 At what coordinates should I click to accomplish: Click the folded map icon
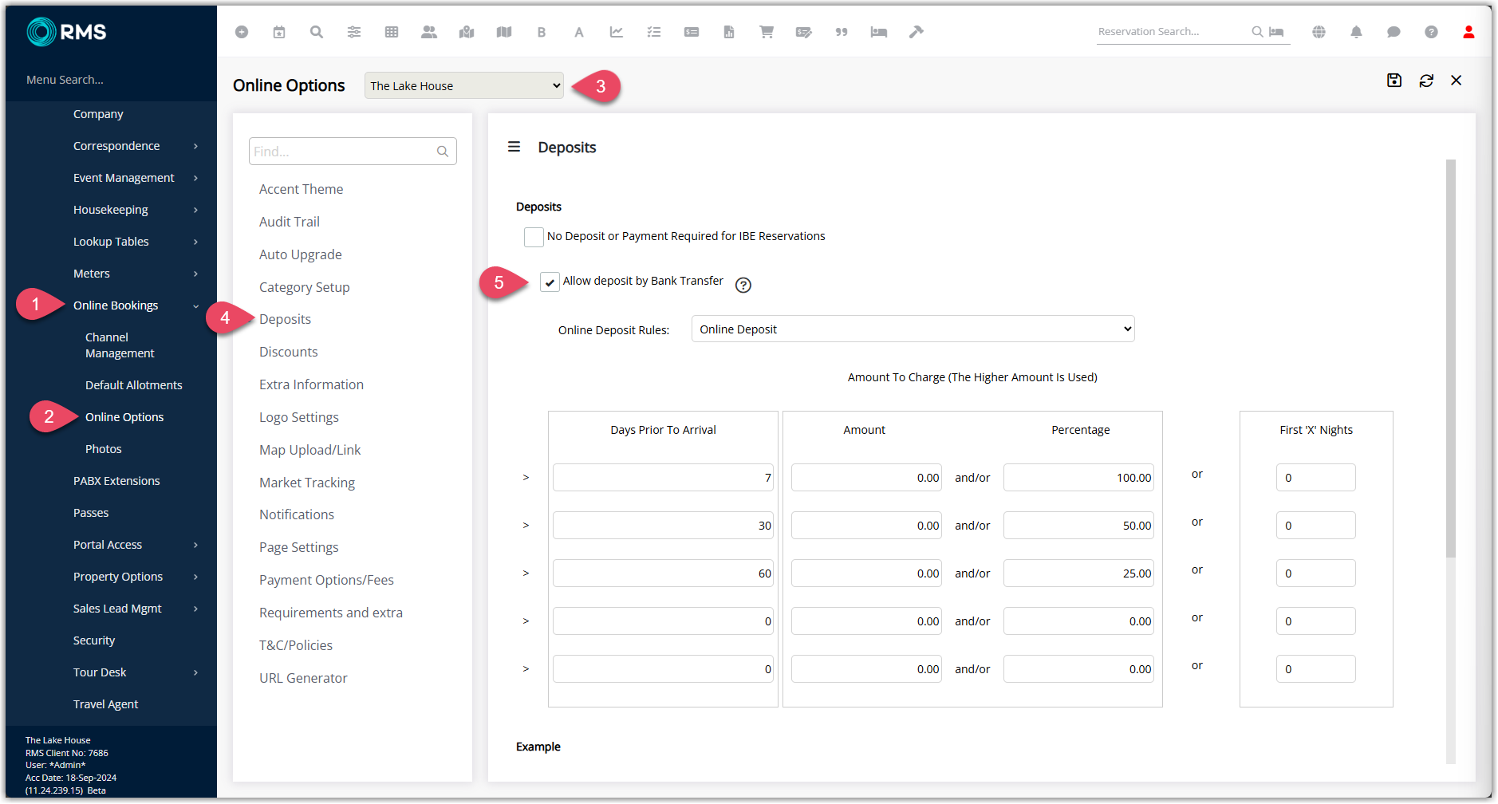click(x=504, y=32)
